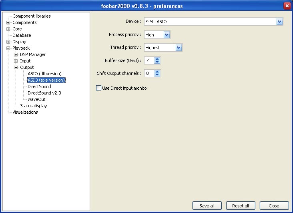Close preferences with title bar X
The height and width of the screenshot is (213, 293).
pos(287,6)
